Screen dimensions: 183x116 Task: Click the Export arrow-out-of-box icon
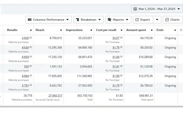[x=137, y=20]
